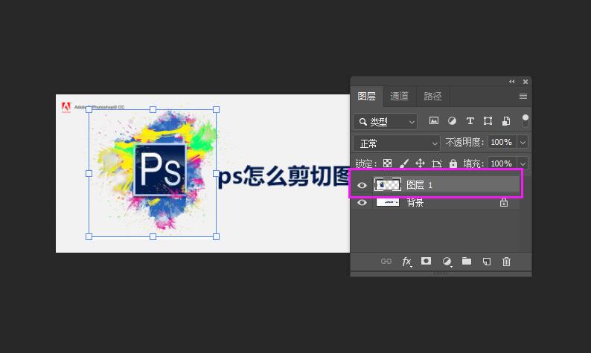This screenshot has height=353, width=591.
Task: Collapse the panel with double arrows
Action: 511,81
